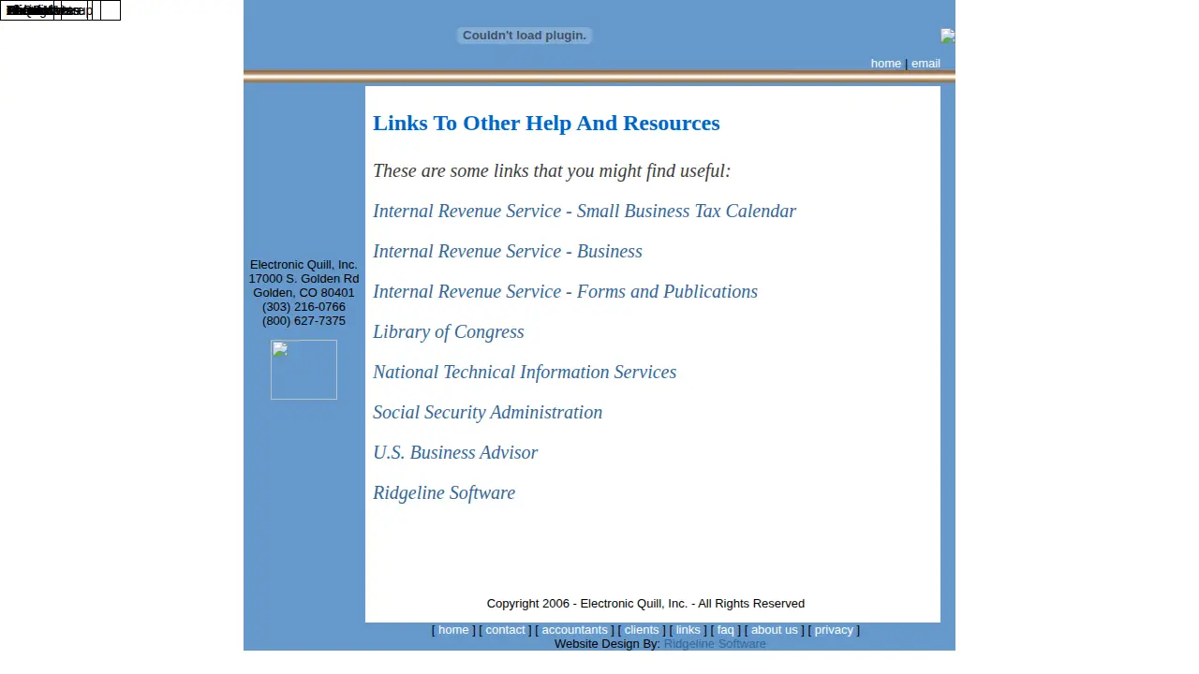
Task: Click the phone number (800) 627-7375
Action: [303, 321]
